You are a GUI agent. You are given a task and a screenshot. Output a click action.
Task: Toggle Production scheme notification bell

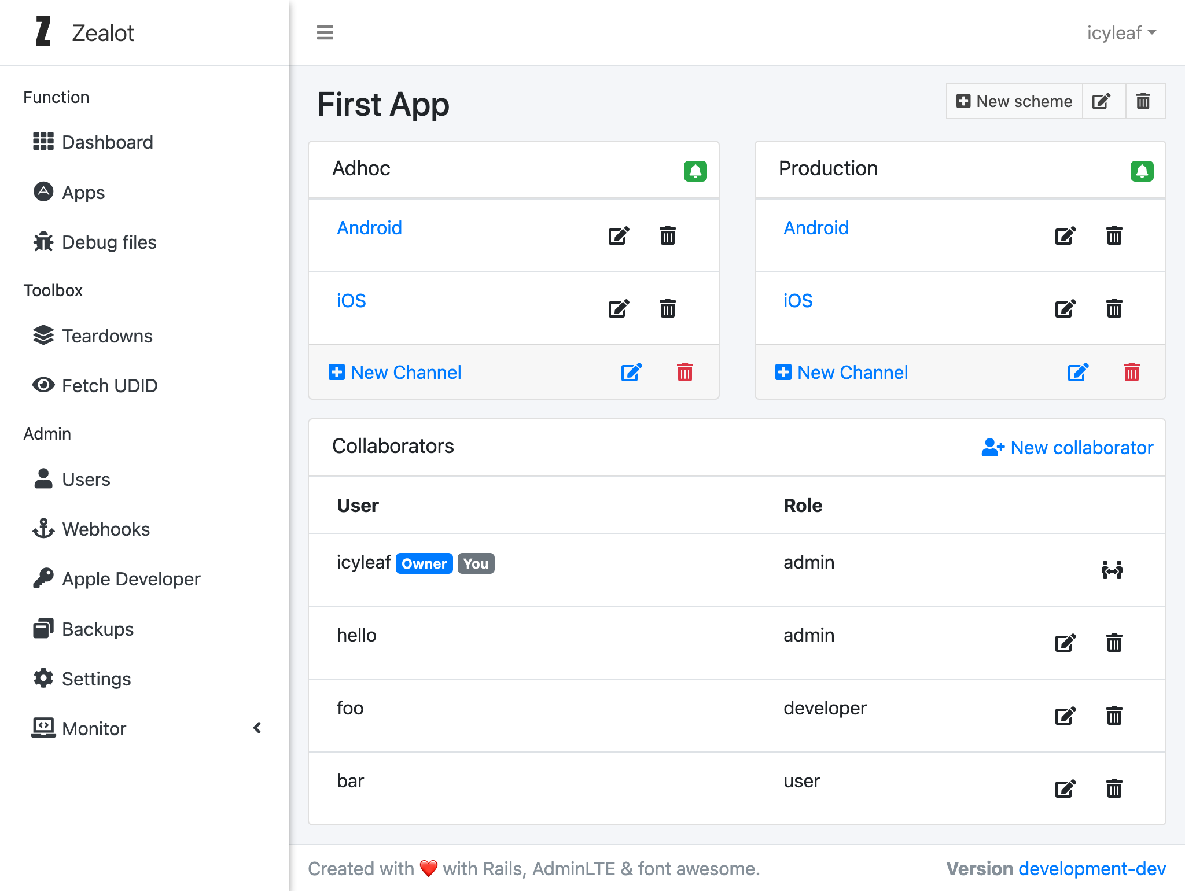[1142, 171]
